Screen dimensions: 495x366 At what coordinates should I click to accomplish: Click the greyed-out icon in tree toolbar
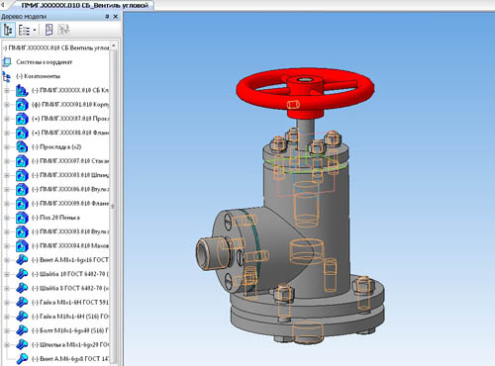coord(63,30)
